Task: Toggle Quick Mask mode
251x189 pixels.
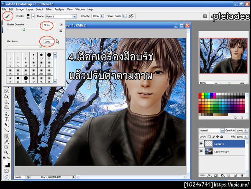Action: [x=6, y=171]
